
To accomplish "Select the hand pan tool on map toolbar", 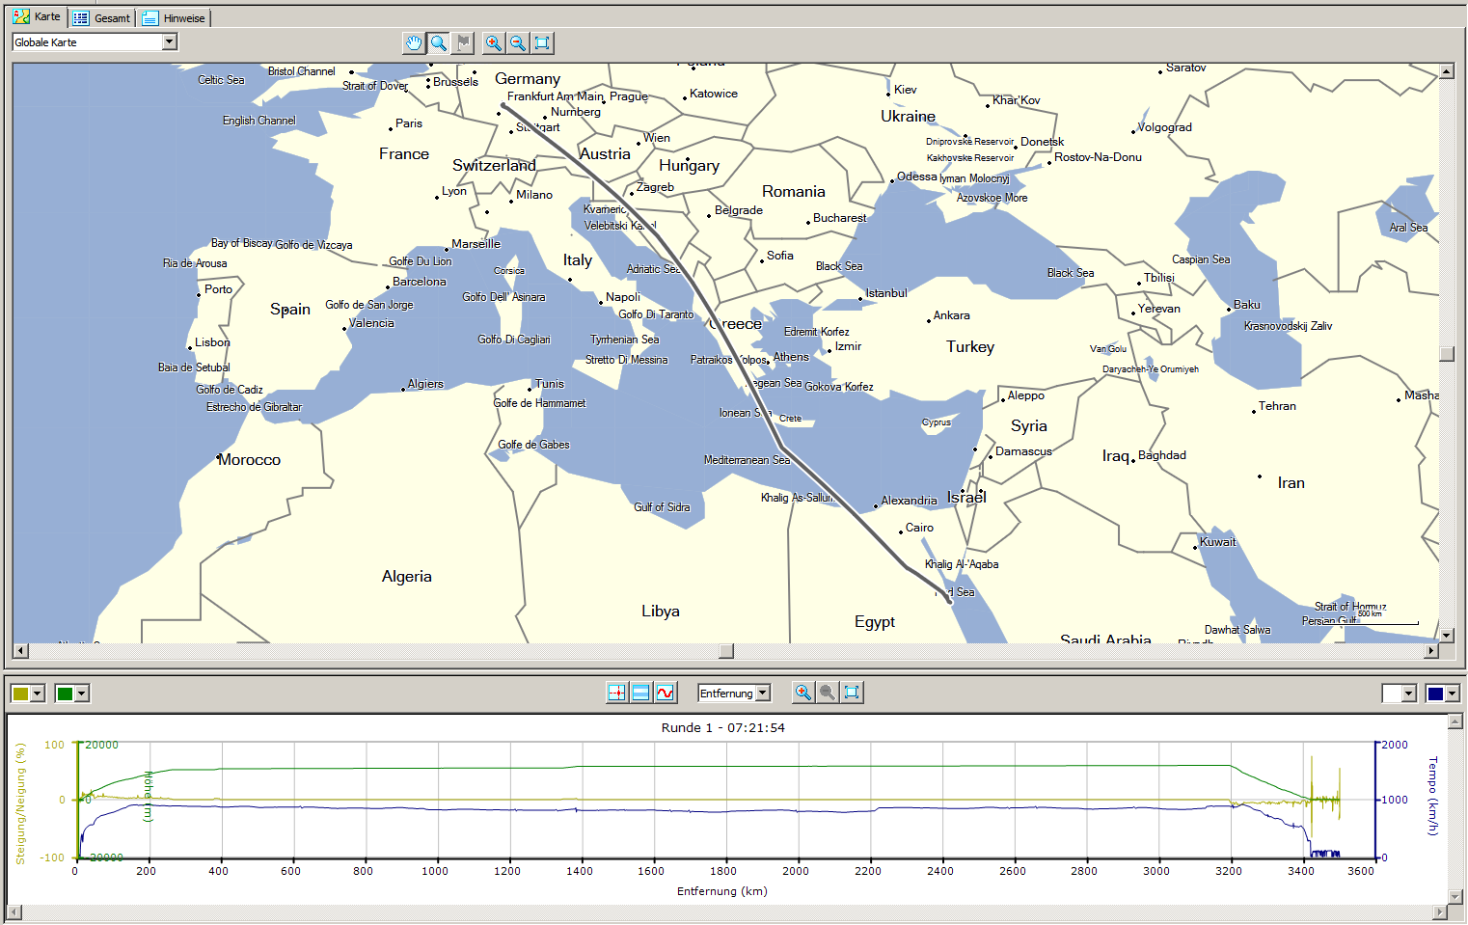I will [414, 43].
